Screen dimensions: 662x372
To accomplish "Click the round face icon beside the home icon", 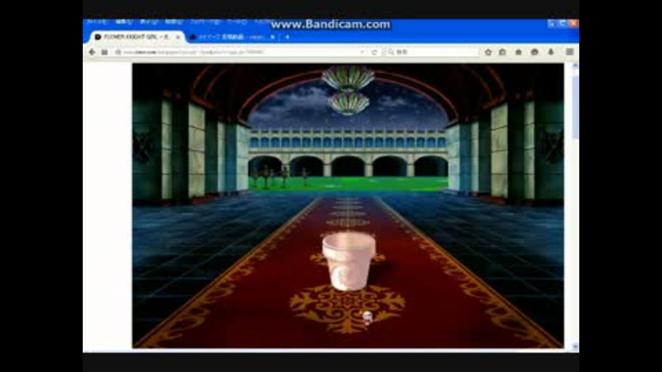I will pyautogui.click(x=534, y=52).
